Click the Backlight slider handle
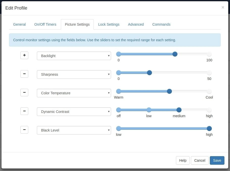The image size is (230, 171). tap(175, 54)
